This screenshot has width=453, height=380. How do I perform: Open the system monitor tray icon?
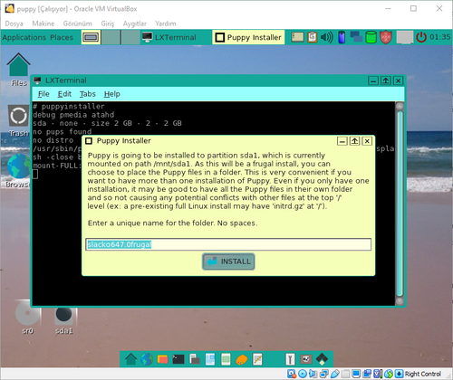(297, 37)
